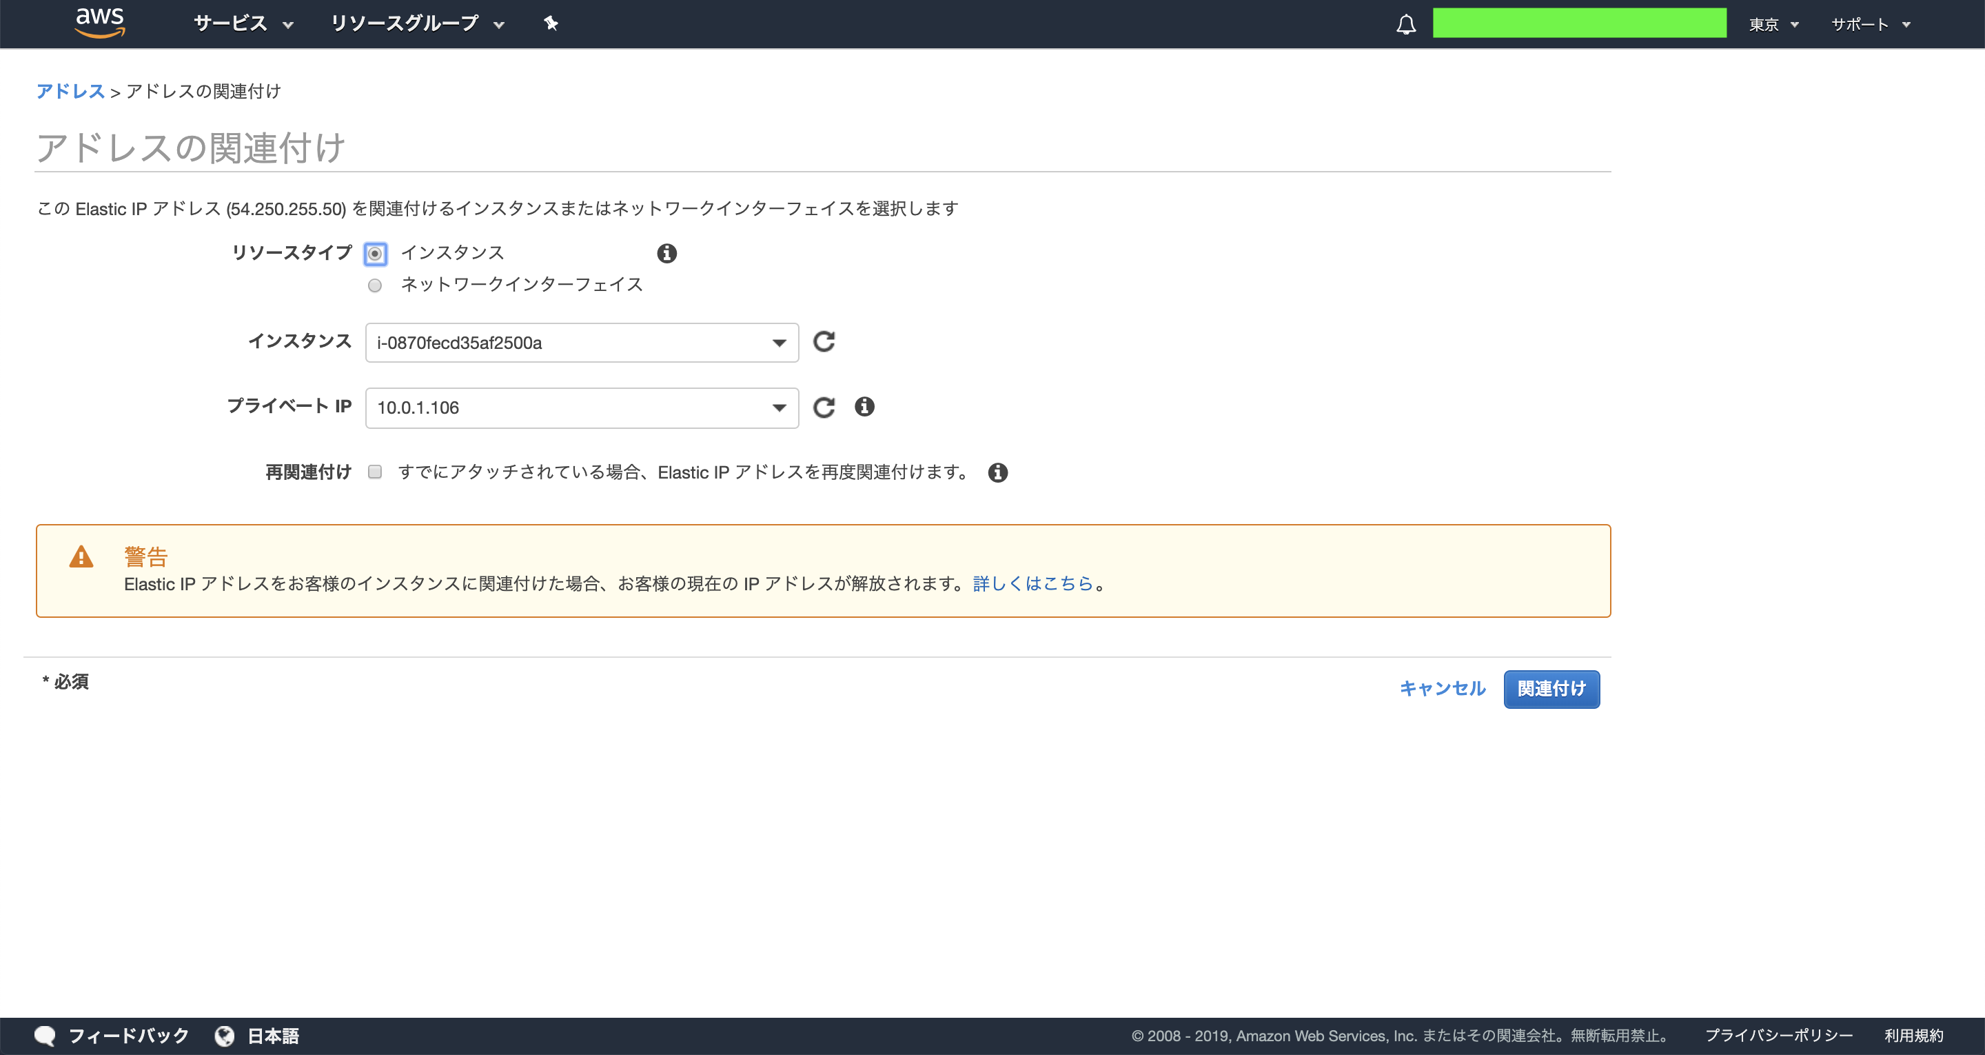This screenshot has height=1055, width=1985.
Task: Show info icon next to private IP
Action: pos(864,406)
